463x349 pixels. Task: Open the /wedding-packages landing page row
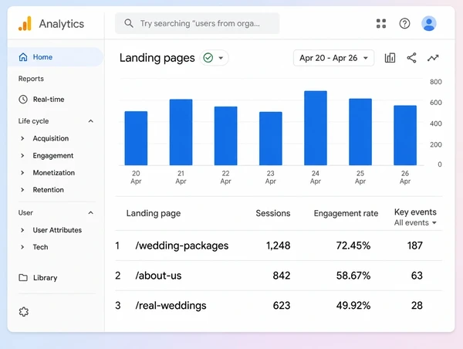click(279, 246)
